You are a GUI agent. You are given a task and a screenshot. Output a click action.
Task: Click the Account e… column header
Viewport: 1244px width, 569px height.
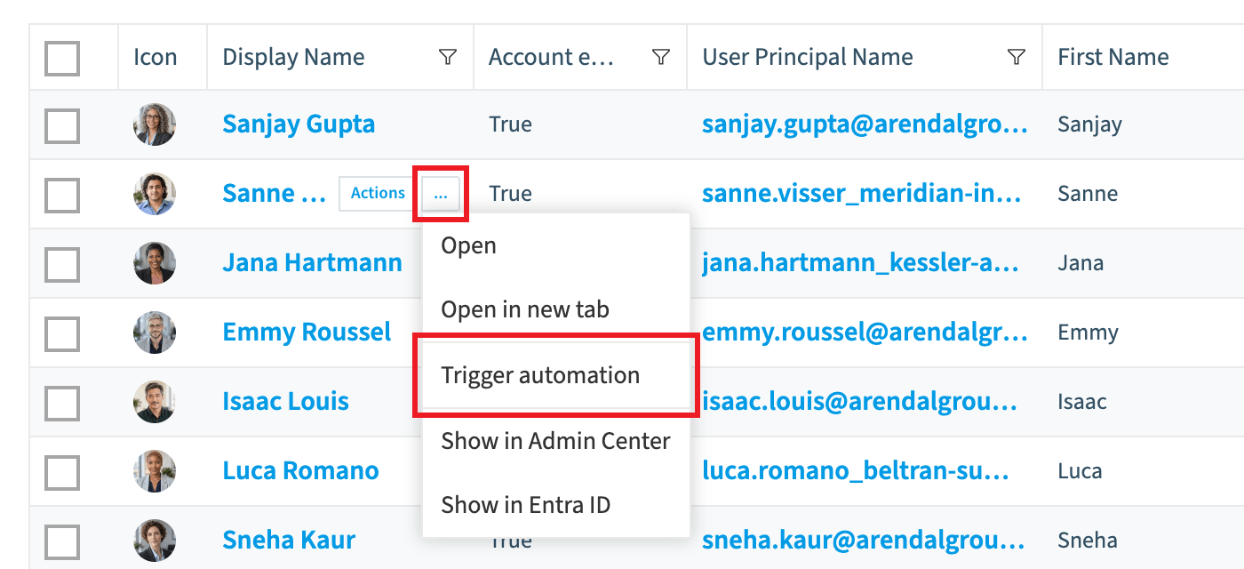[551, 57]
